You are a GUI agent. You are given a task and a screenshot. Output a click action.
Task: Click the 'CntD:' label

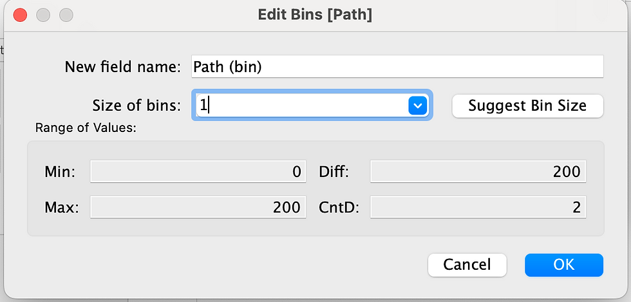pyautogui.click(x=339, y=208)
